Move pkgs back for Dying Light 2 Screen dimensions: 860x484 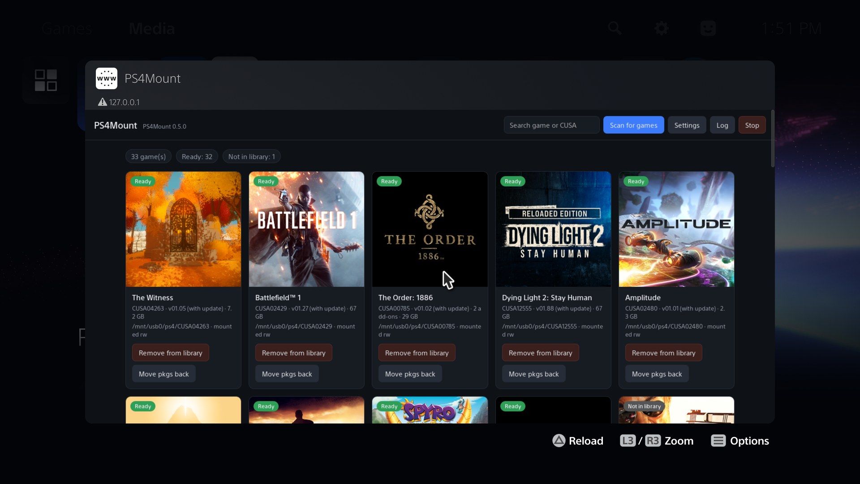pos(533,374)
